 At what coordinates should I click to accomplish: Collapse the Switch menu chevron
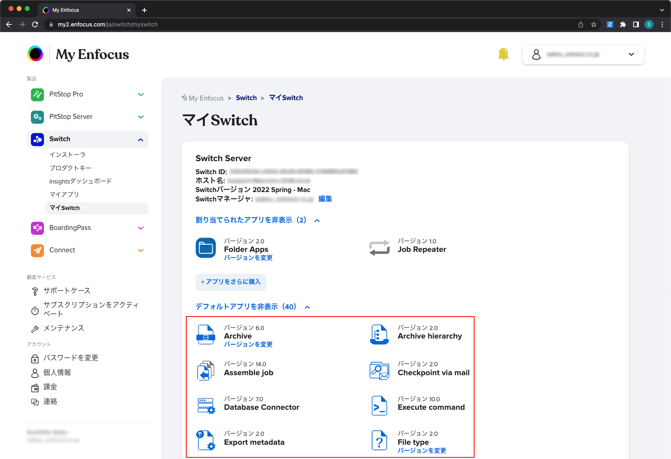(x=141, y=140)
